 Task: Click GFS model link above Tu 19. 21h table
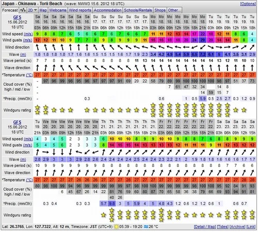pos(17,122)
